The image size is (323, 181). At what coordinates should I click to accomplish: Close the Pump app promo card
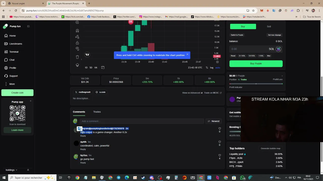coord(31,101)
